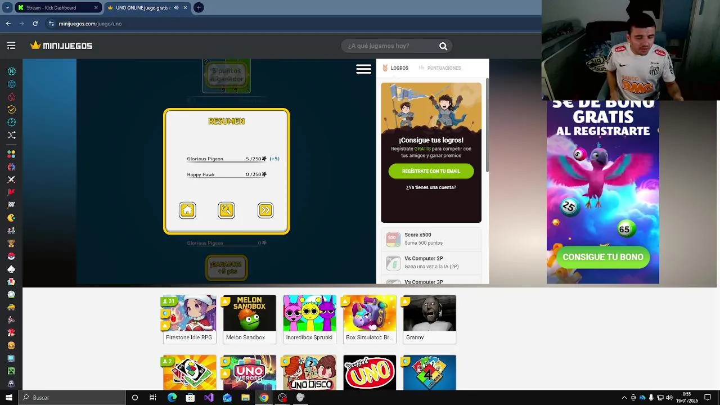Click the magnifier button in the Resumen panel
The image size is (720, 405).
click(227, 210)
